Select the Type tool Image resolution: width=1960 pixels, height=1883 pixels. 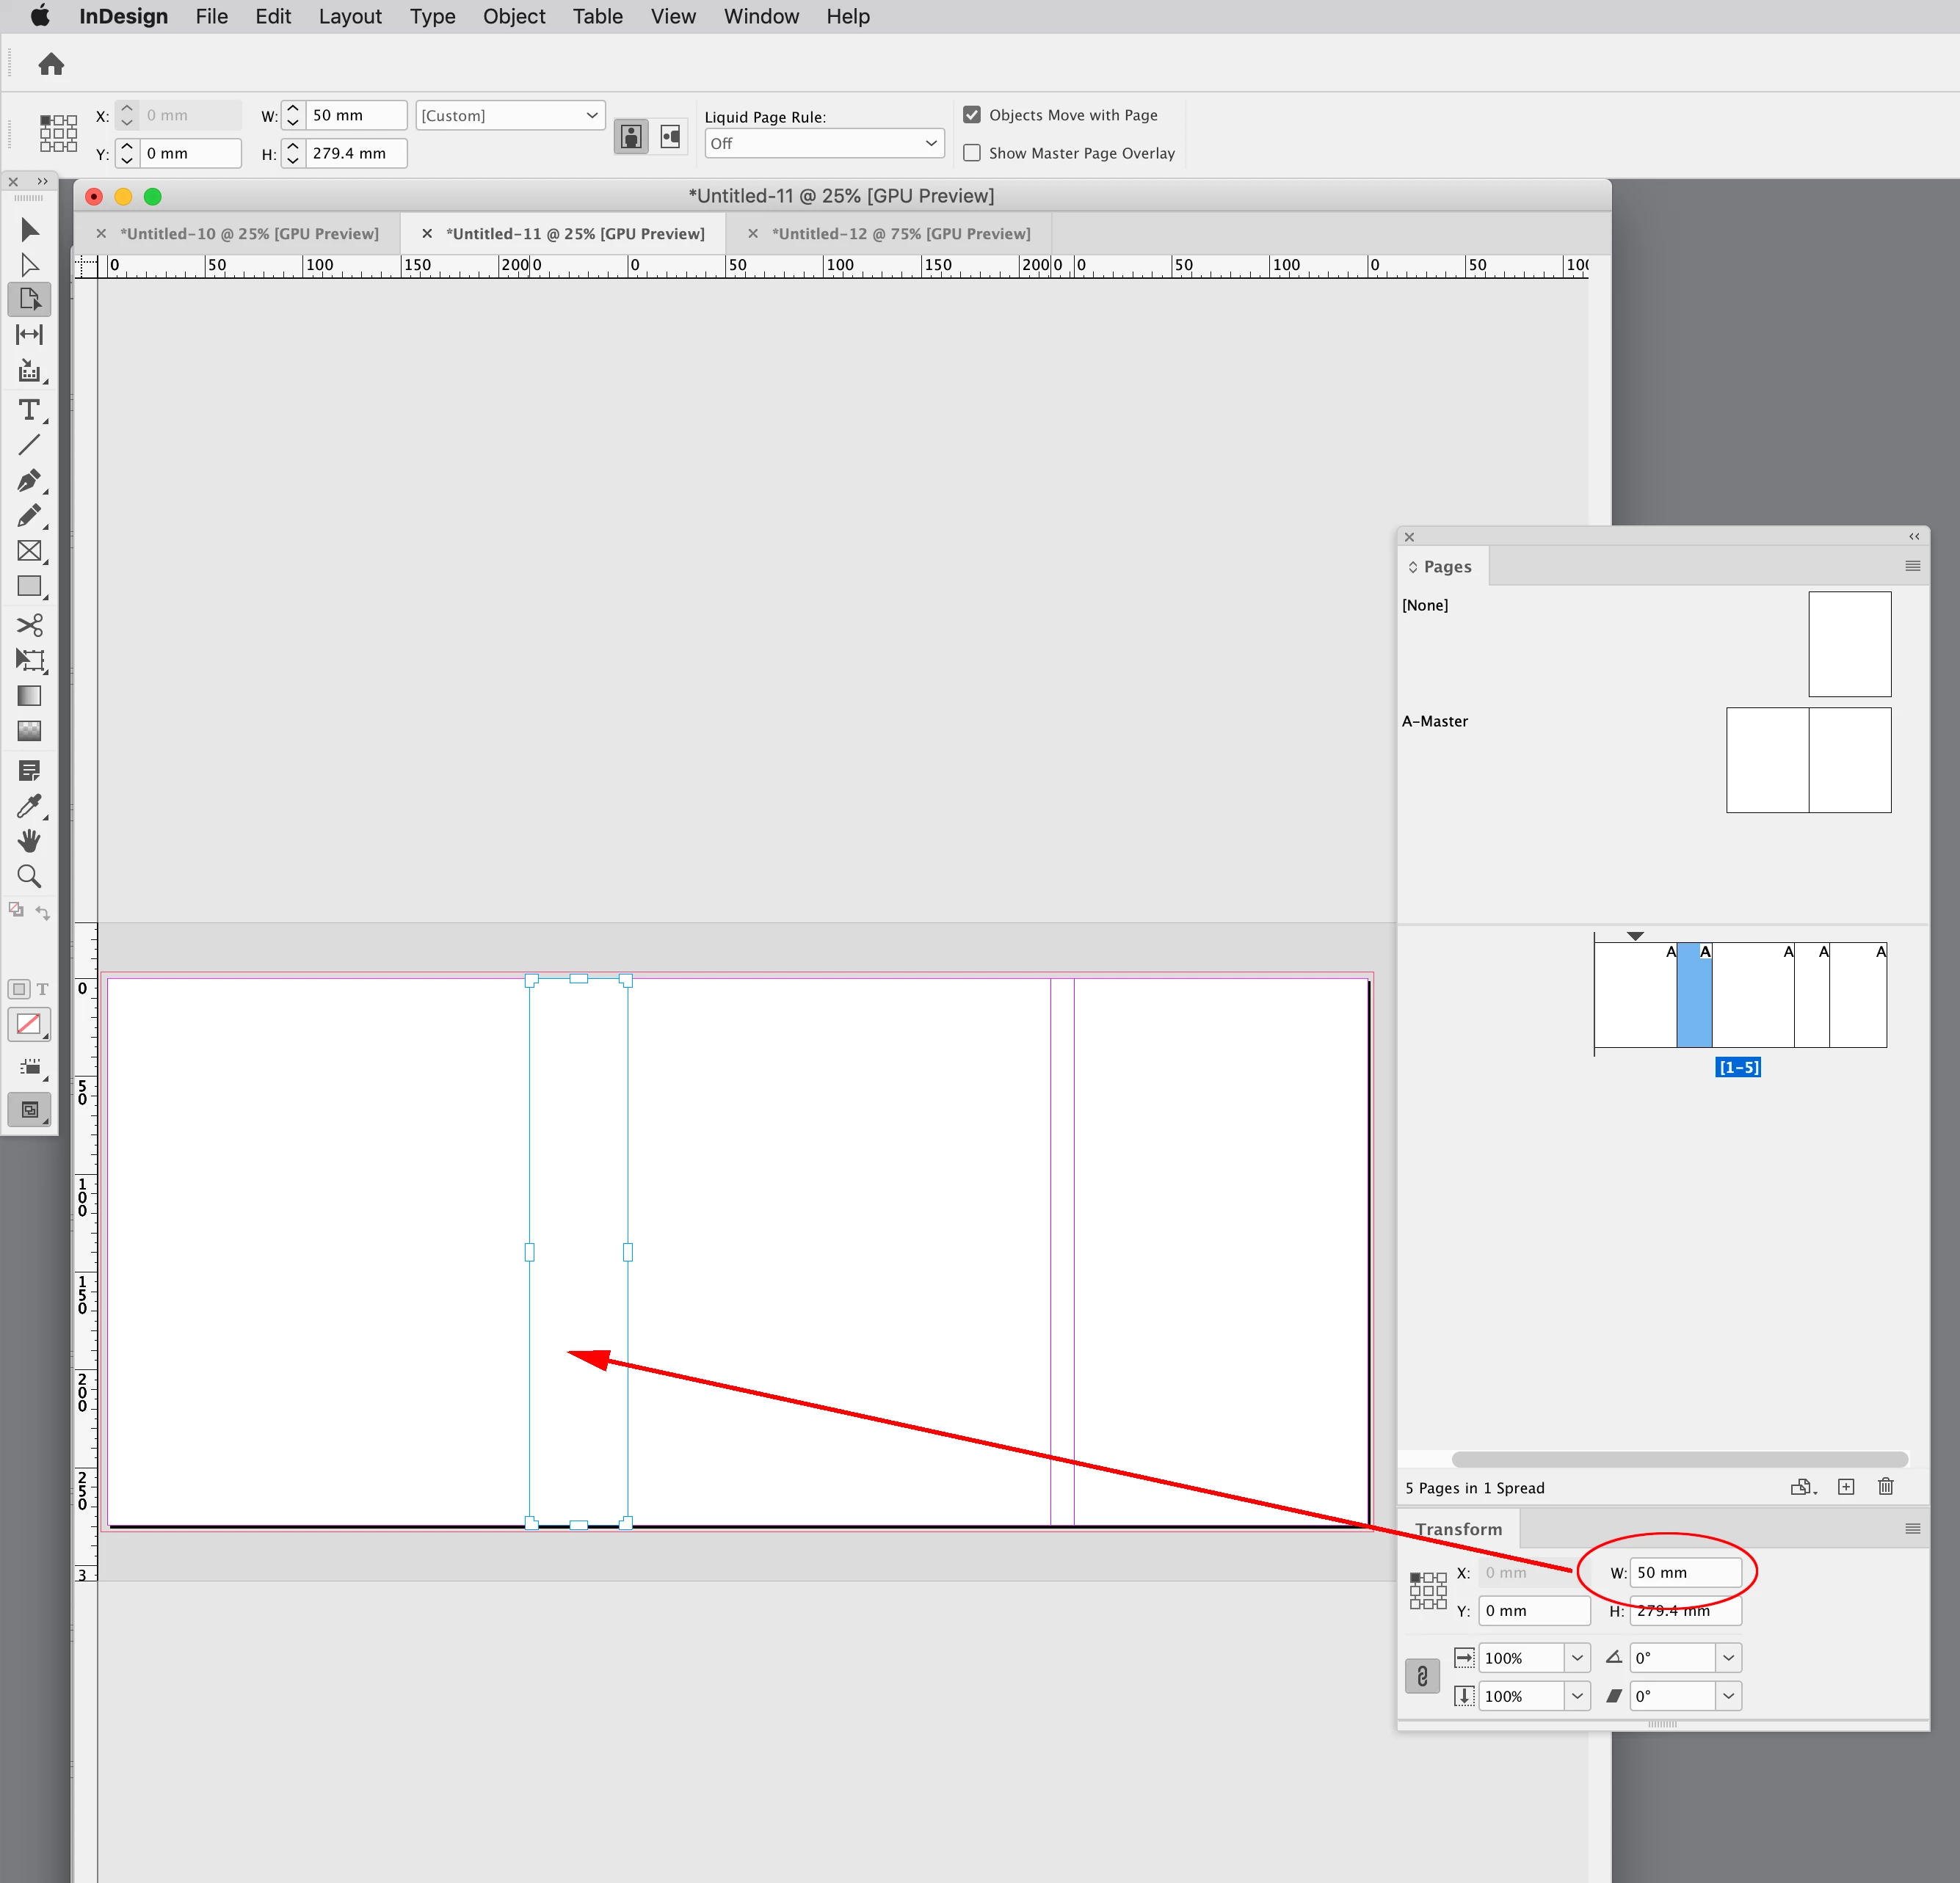[29, 409]
